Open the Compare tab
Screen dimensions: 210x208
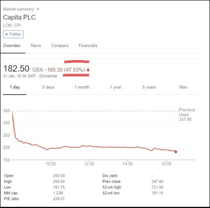pos(60,46)
